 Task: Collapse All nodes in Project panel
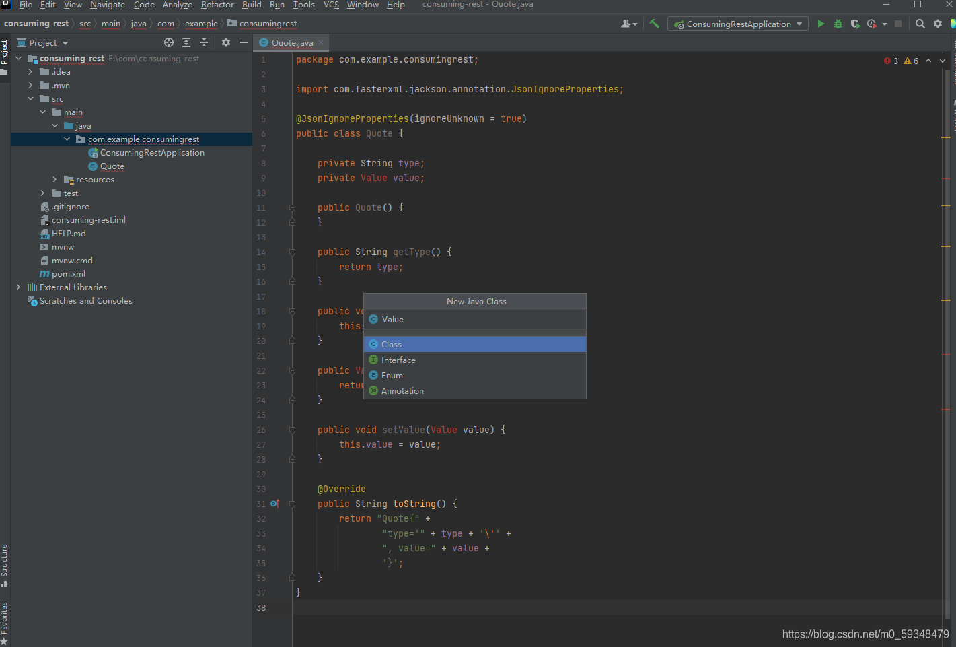point(204,42)
